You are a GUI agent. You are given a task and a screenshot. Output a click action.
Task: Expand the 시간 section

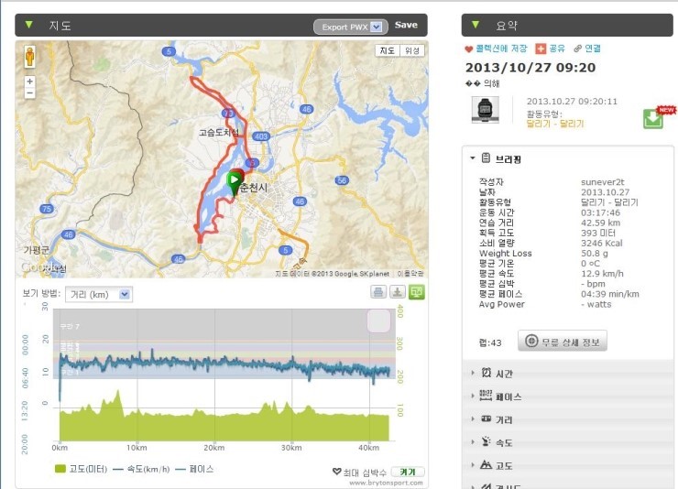504,374
